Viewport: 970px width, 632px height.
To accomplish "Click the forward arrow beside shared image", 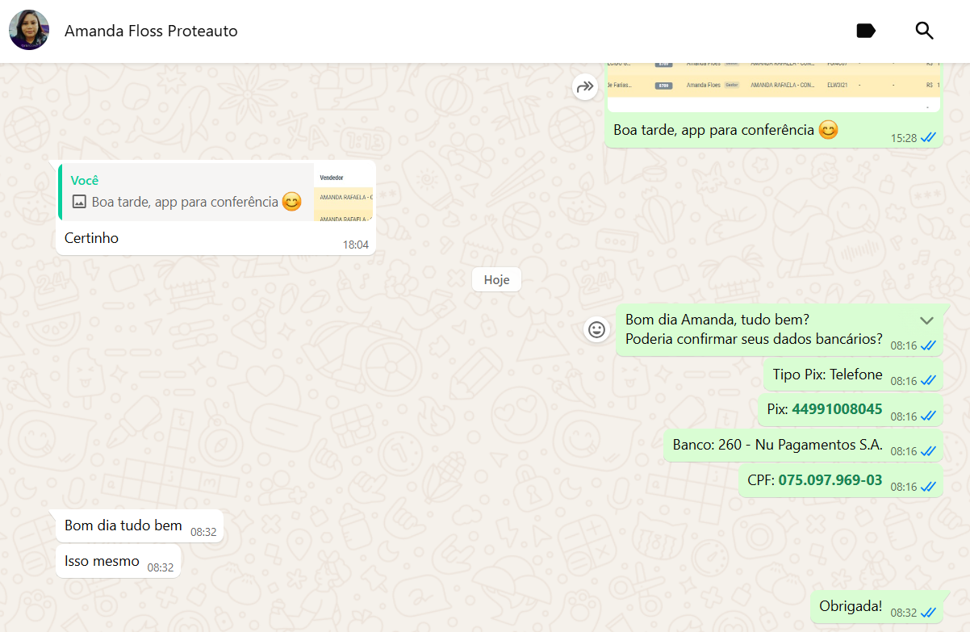I will [x=584, y=87].
